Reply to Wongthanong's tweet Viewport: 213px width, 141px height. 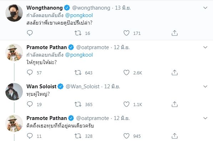30,33
